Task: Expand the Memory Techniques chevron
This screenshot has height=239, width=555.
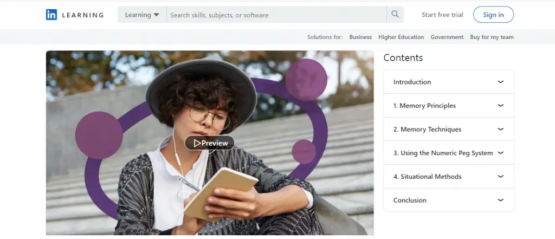Action: point(500,129)
